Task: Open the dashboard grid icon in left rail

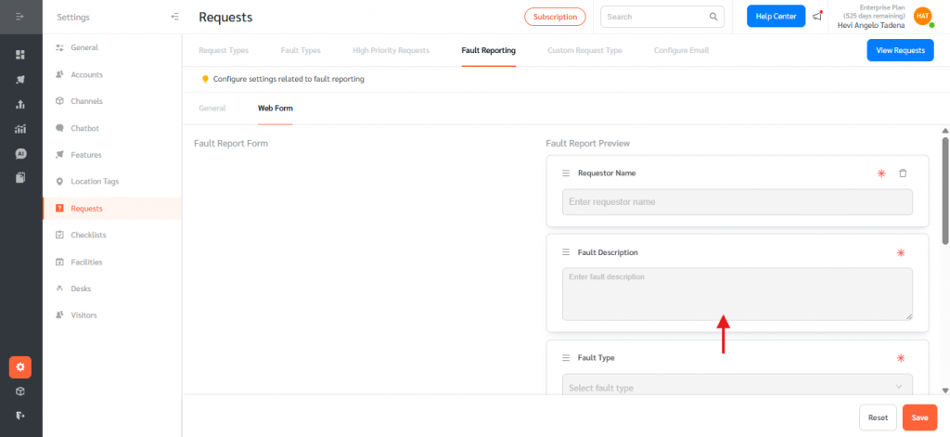Action: click(x=20, y=55)
